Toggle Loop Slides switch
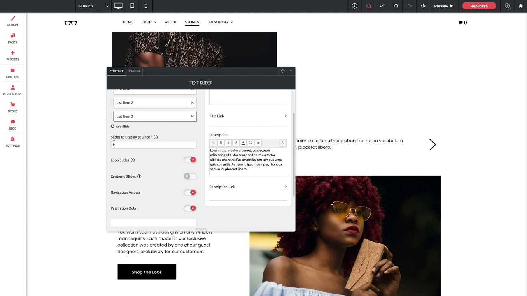Screen dimensions: 527x296 (x=190, y=160)
